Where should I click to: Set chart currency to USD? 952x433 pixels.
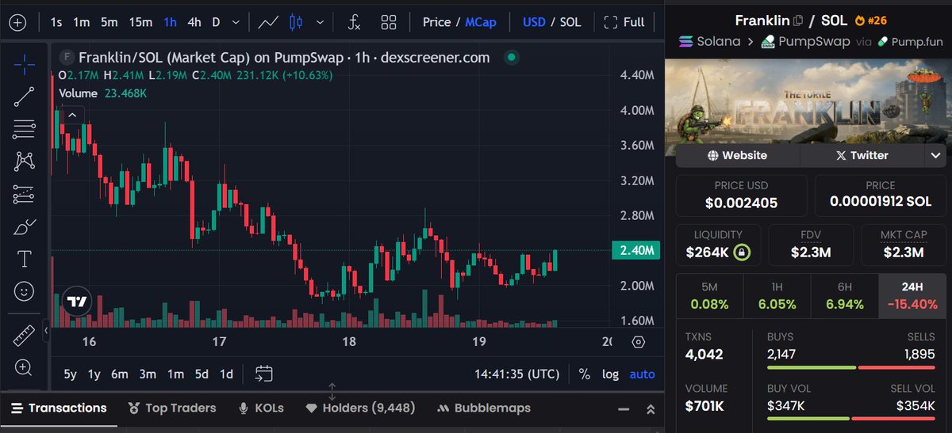click(x=534, y=22)
